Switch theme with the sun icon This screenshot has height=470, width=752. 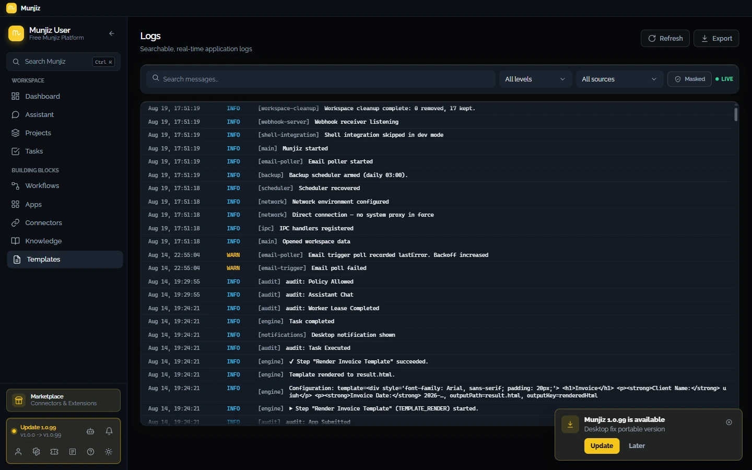(109, 452)
